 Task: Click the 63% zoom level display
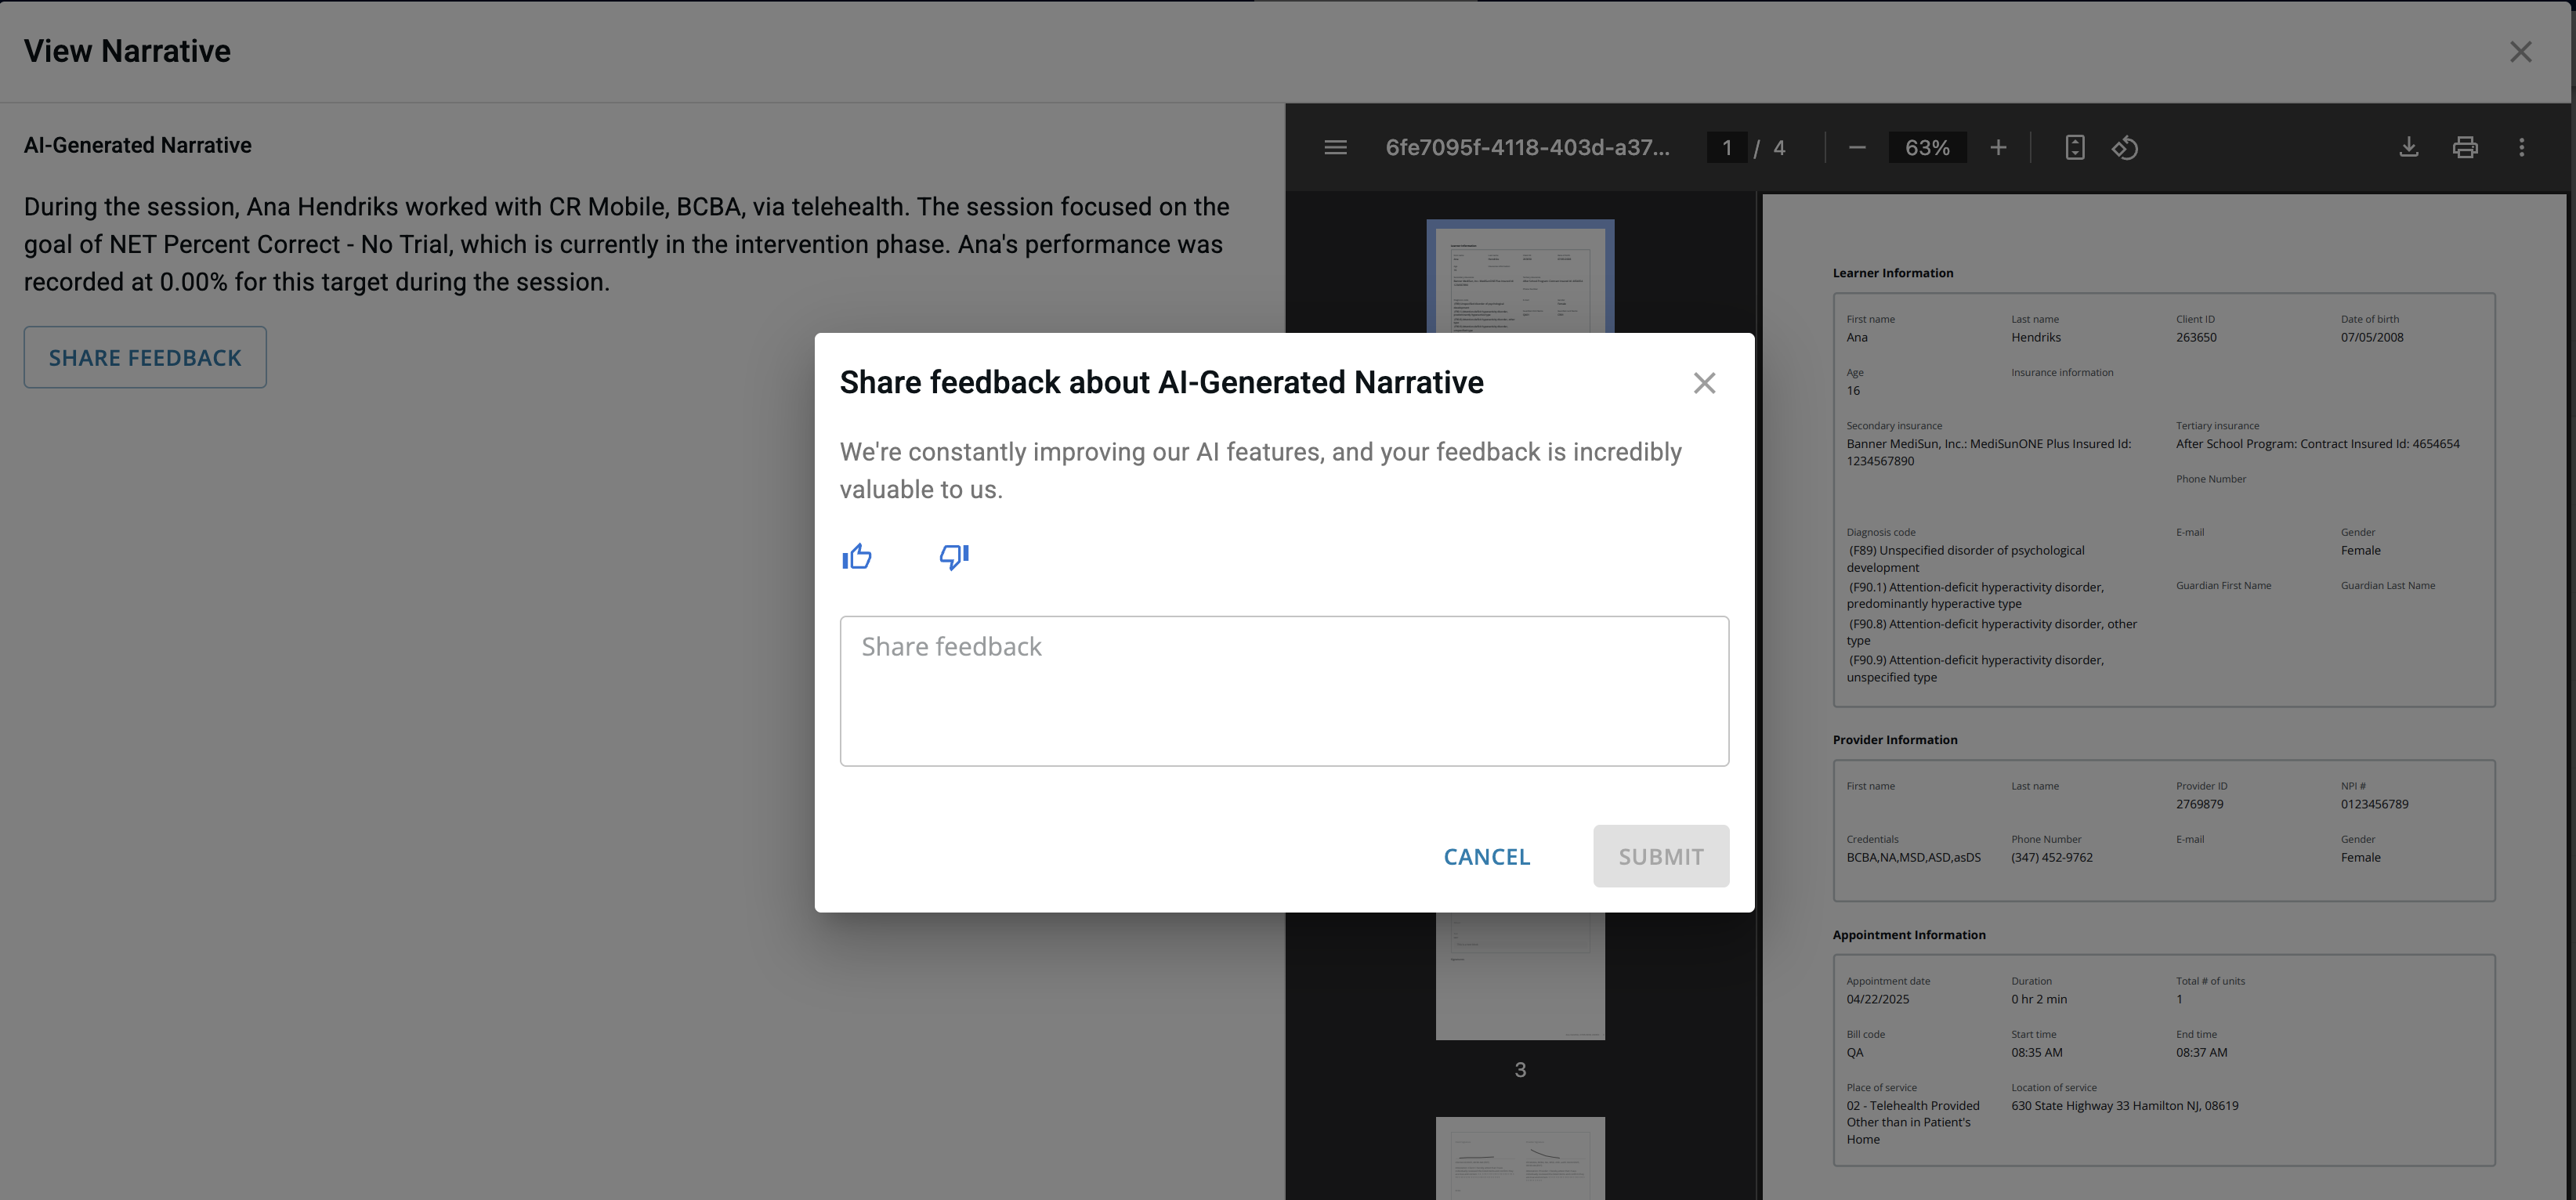1926,147
